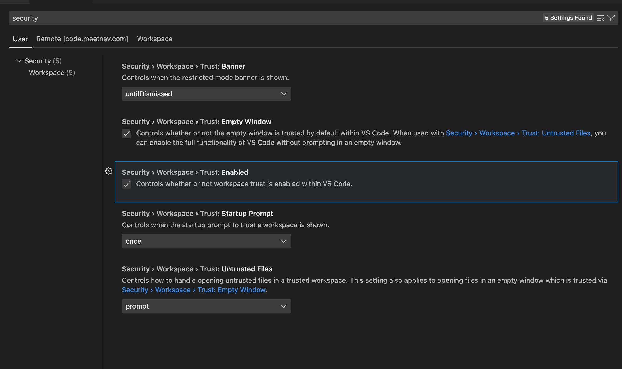Switch to the Workspace settings tab
This screenshot has width=622, height=369.
(x=154, y=39)
